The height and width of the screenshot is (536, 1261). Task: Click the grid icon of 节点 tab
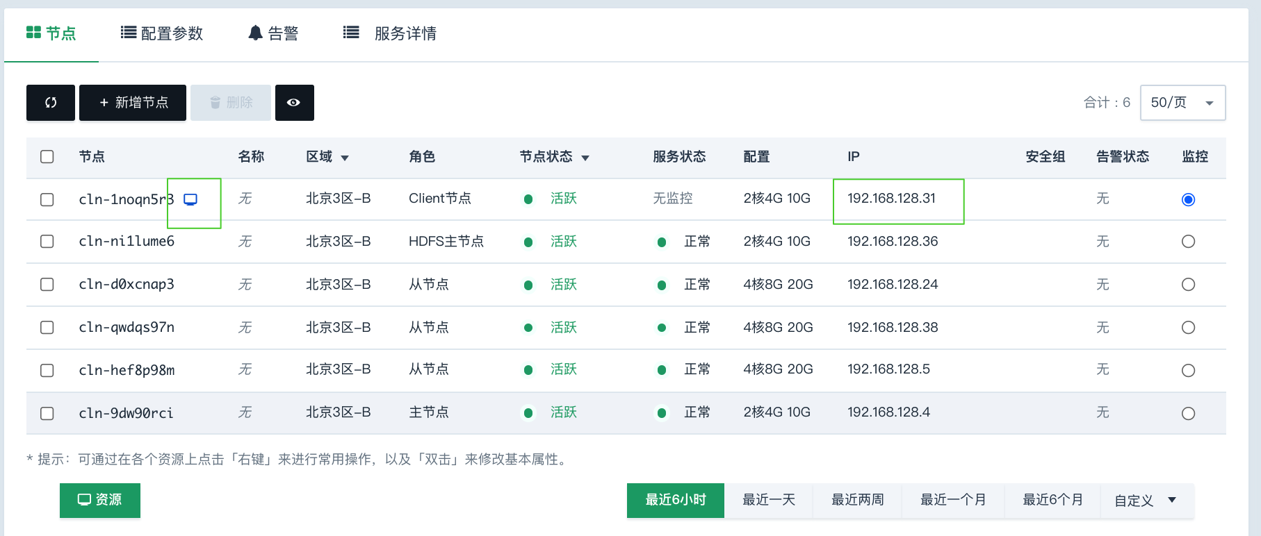pos(33,33)
